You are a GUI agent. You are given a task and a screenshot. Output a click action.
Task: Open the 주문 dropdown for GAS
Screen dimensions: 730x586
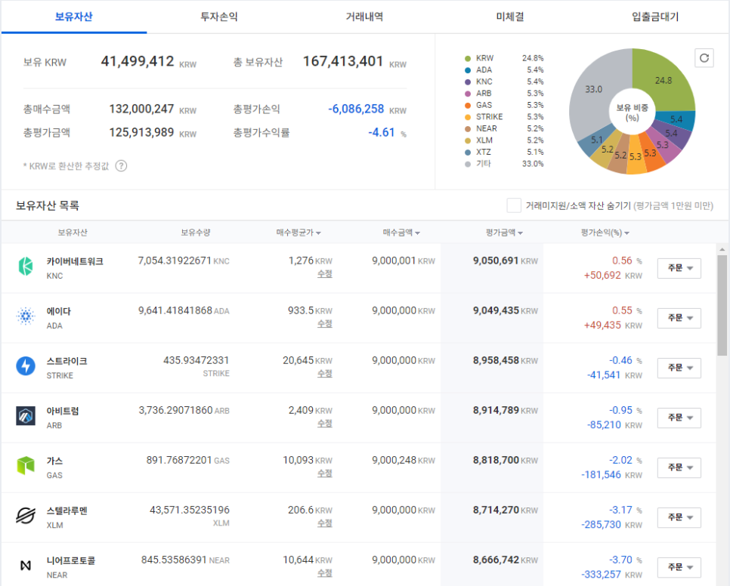pyautogui.click(x=679, y=467)
